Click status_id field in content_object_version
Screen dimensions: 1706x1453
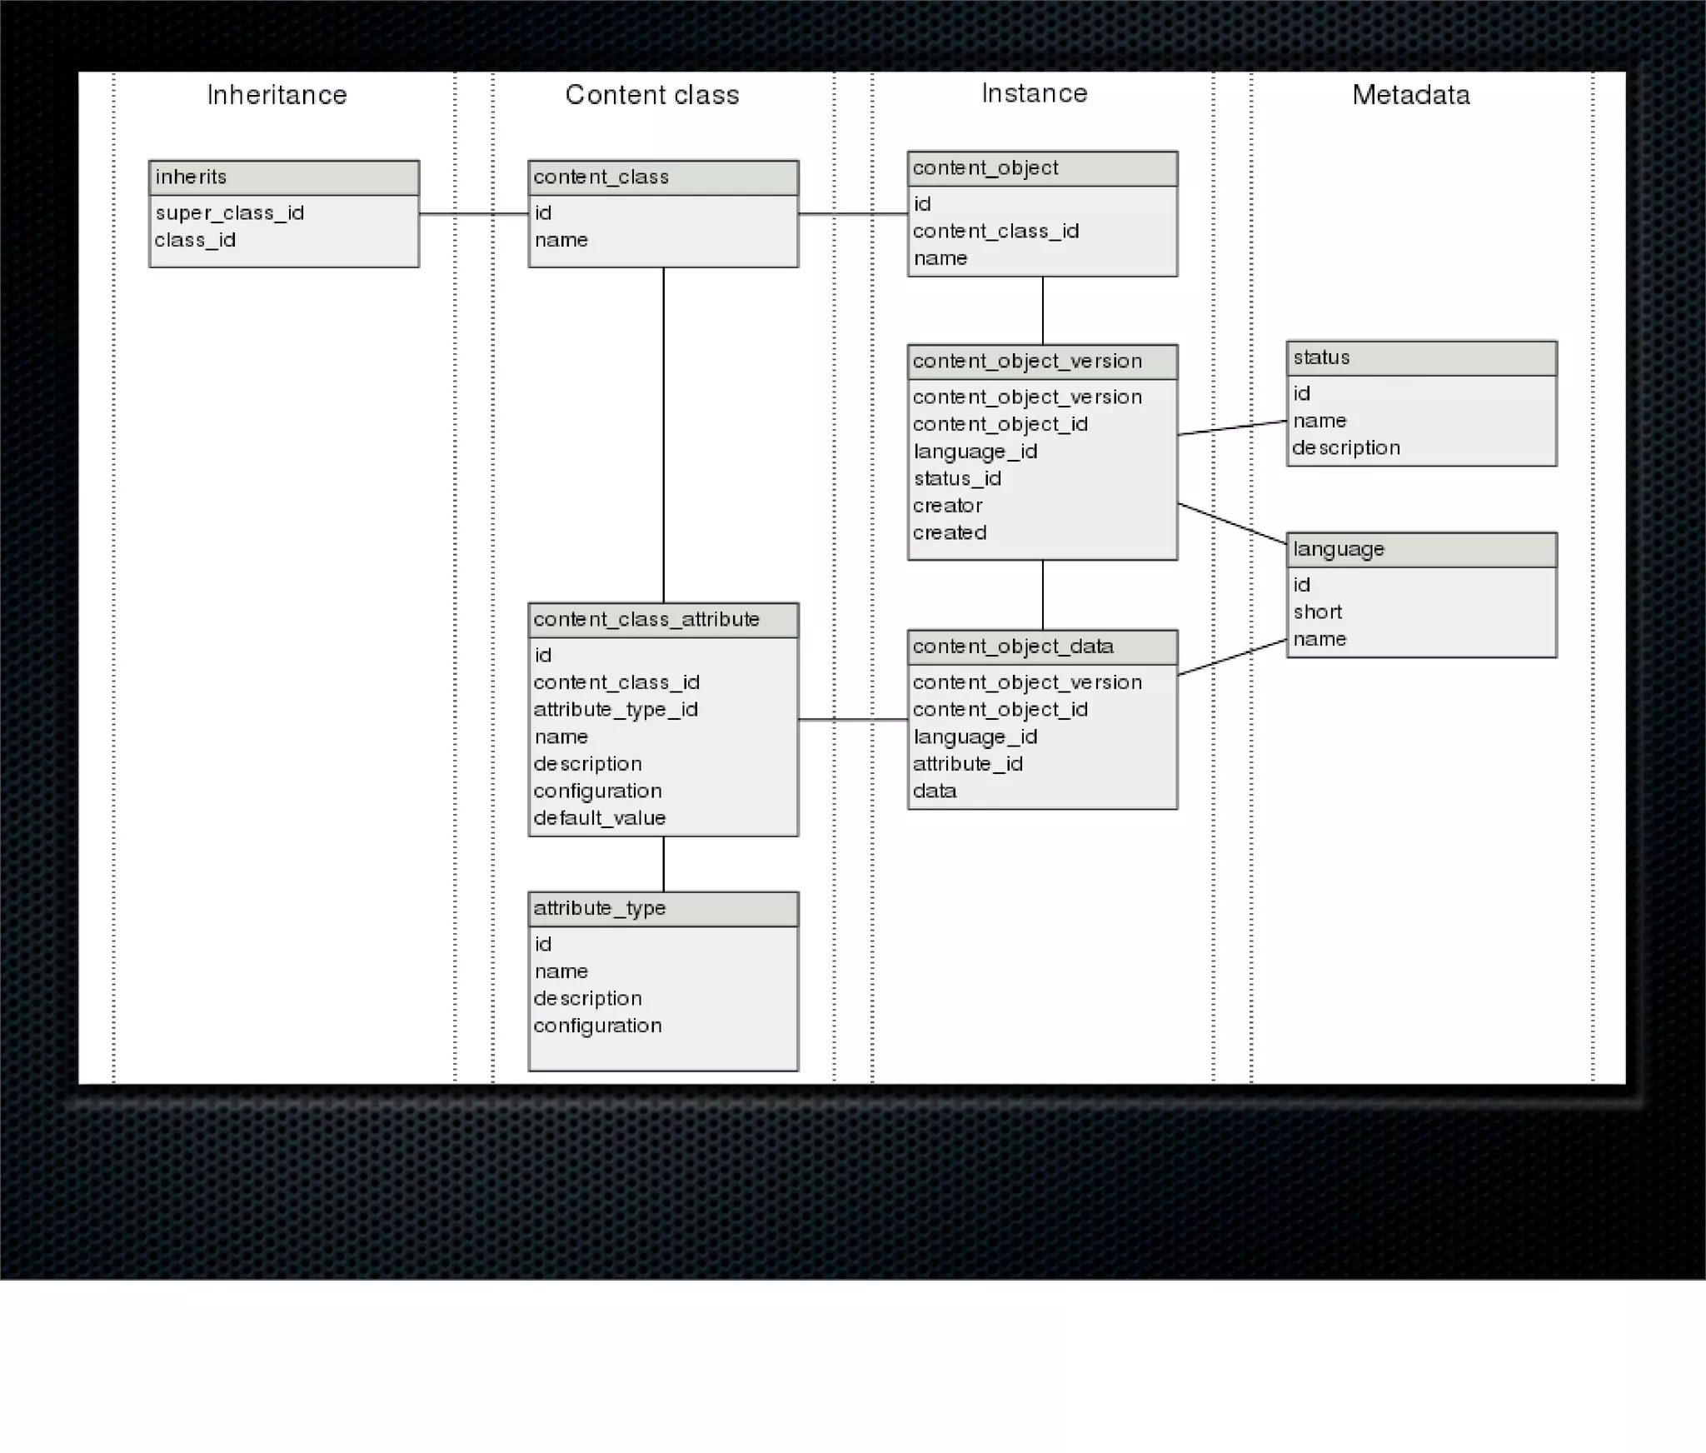point(956,479)
